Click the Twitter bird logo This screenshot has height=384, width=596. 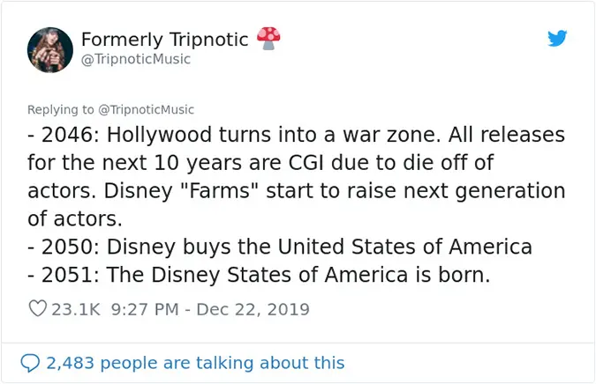click(557, 39)
